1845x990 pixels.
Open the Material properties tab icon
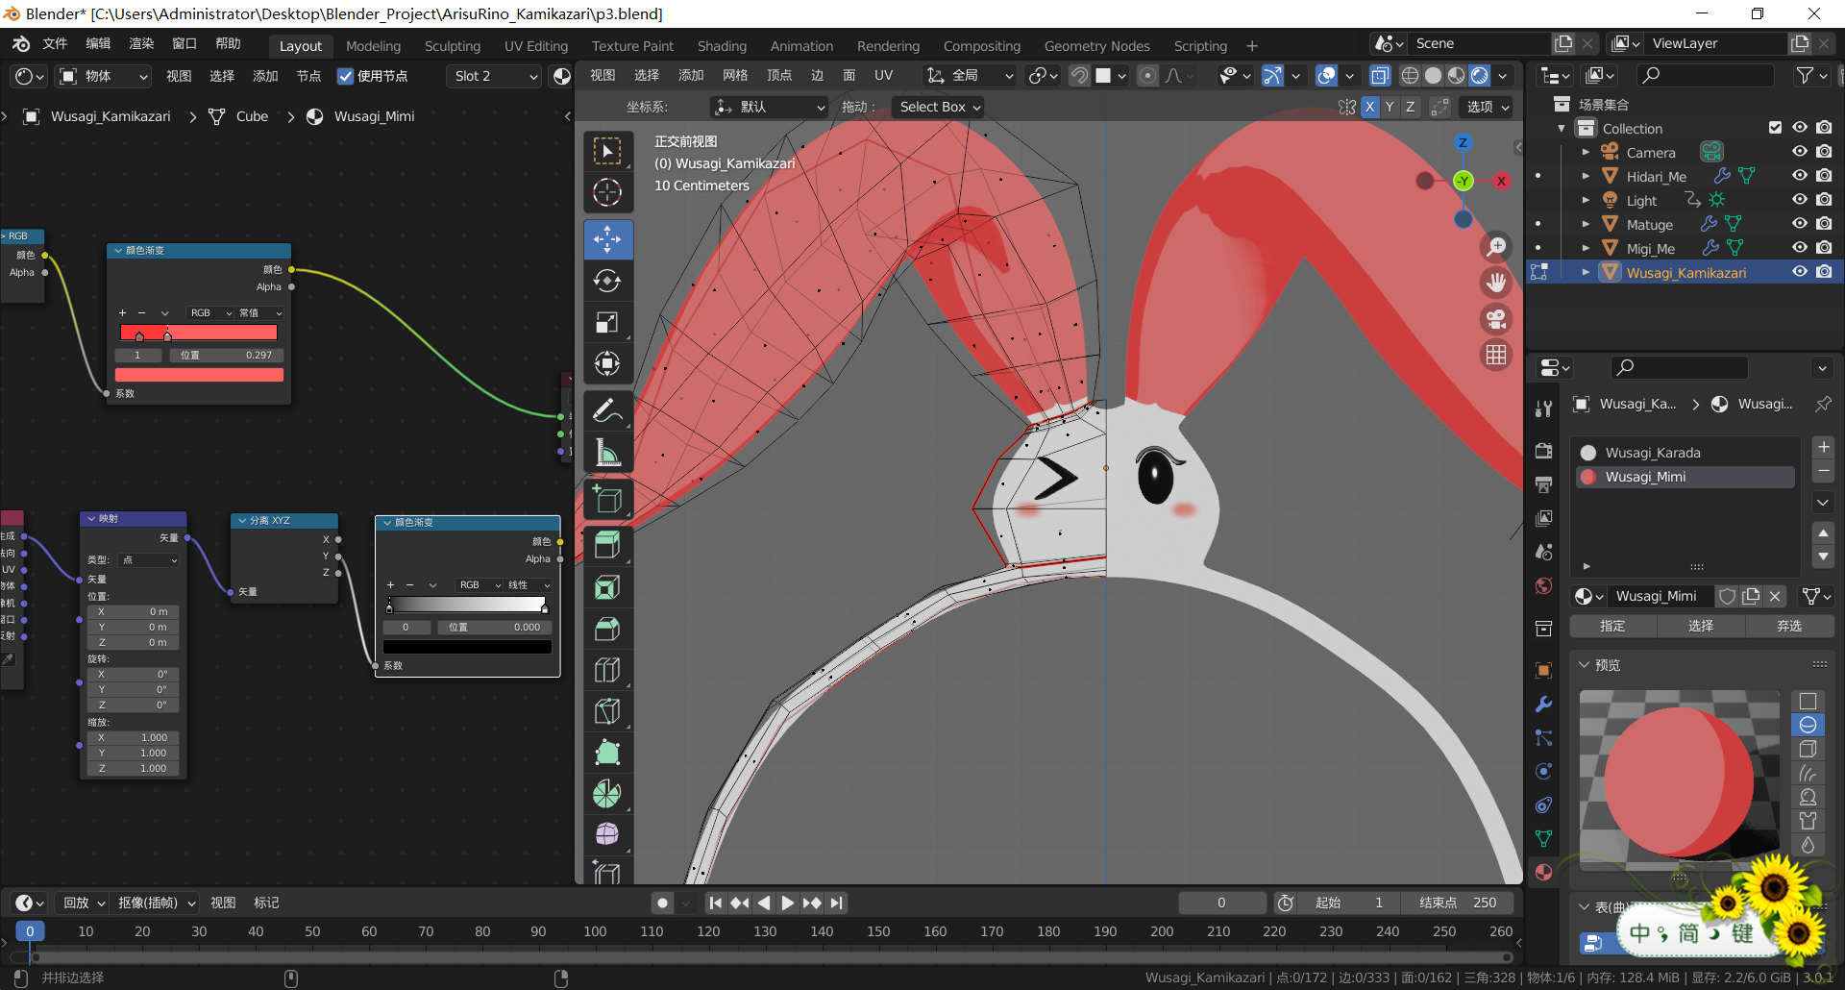click(1543, 872)
